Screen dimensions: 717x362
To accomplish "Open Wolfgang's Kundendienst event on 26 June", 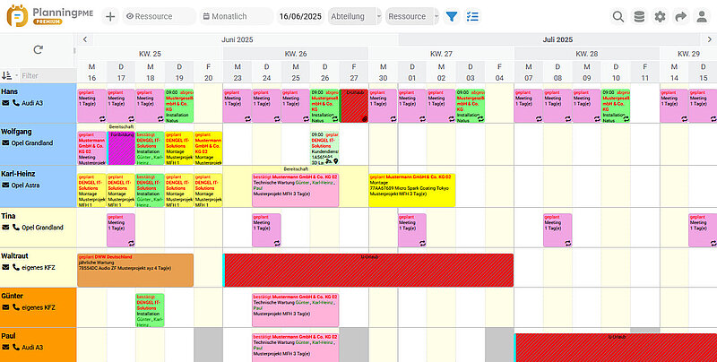I will pyautogui.click(x=324, y=148).
